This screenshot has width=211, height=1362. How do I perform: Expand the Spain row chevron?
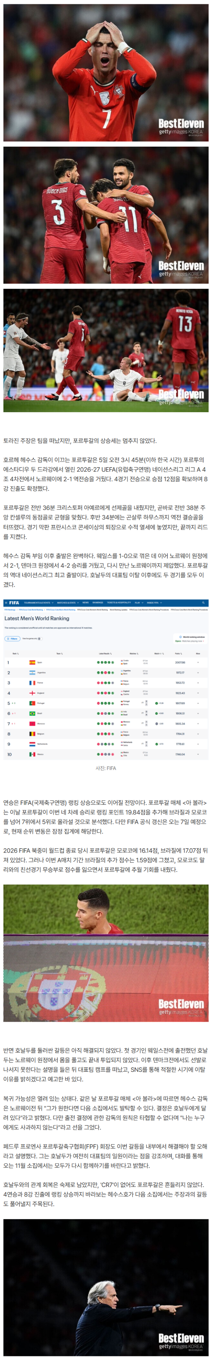click(198, 662)
